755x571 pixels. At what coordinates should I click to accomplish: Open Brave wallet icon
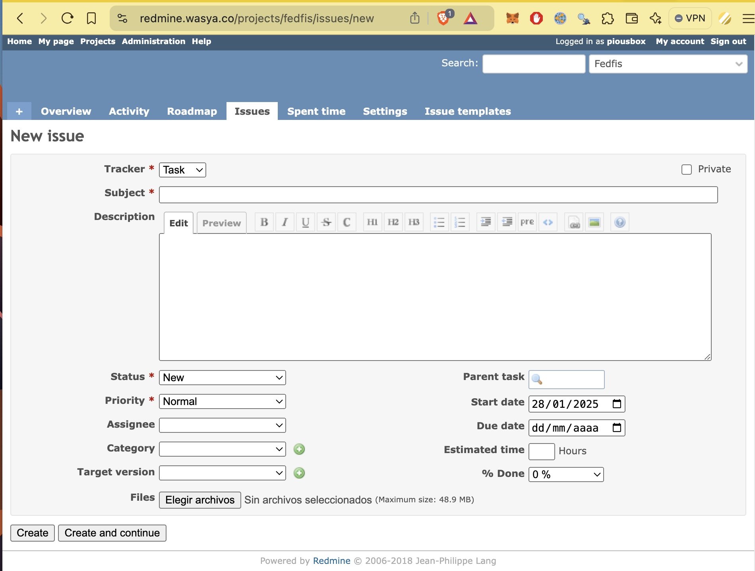(x=631, y=18)
